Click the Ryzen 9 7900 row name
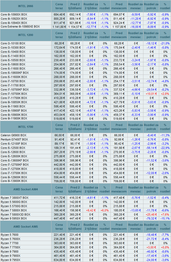 click(9, 252)
